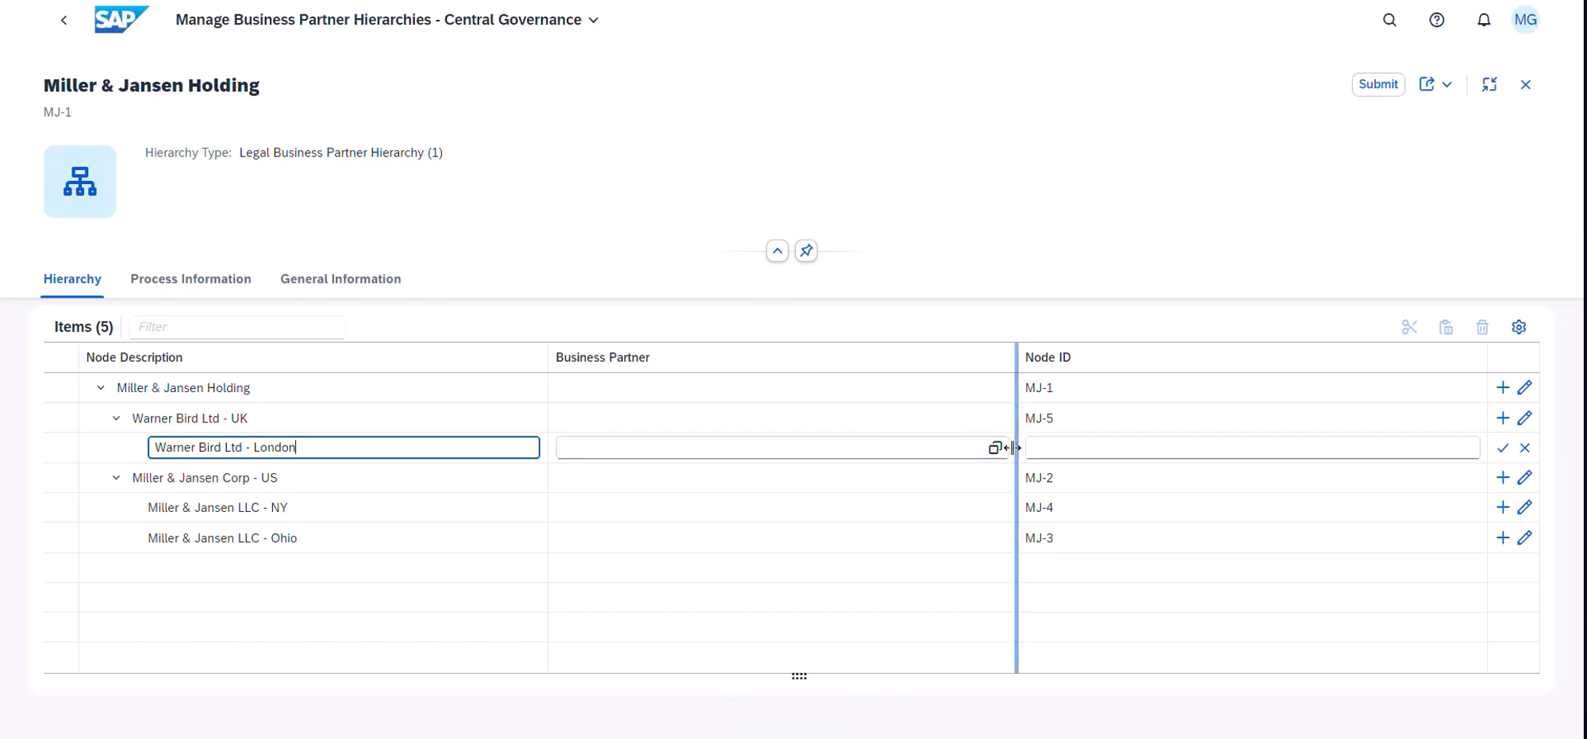This screenshot has width=1587, height=739.
Task: Click the Miller & Jansen Holding tree row text
Action: [183, 388]
